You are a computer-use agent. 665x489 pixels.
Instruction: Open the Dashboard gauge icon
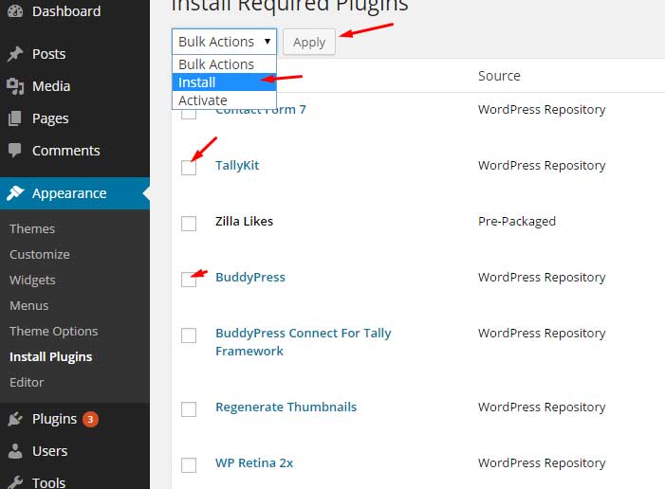click(15, 11)
